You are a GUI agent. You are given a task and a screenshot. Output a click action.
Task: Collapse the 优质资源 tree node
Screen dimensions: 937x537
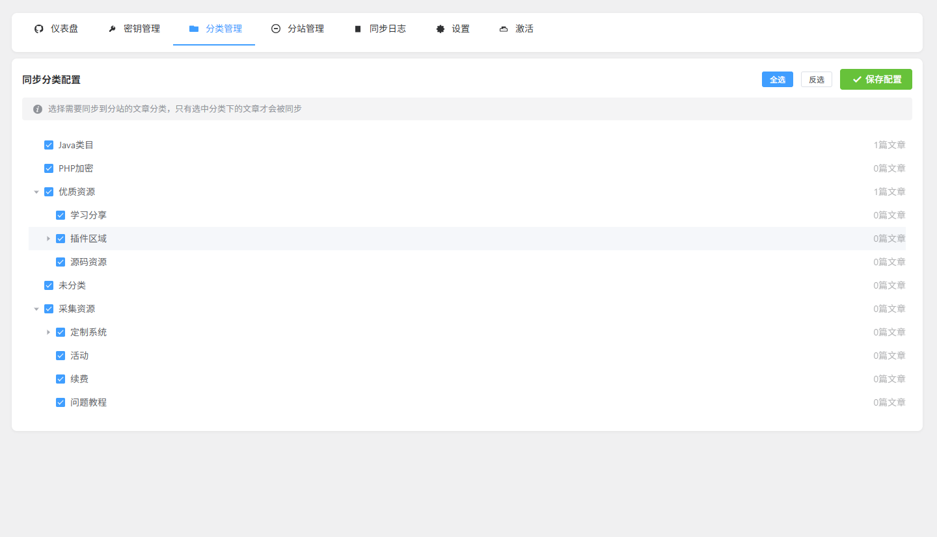click(36, 192)
